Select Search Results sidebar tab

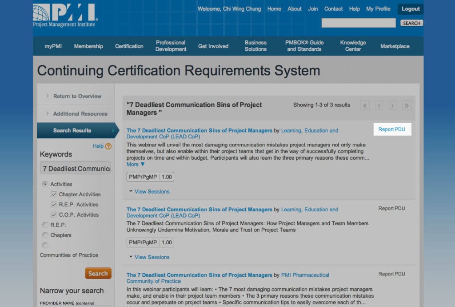click(x=78, y=130)
